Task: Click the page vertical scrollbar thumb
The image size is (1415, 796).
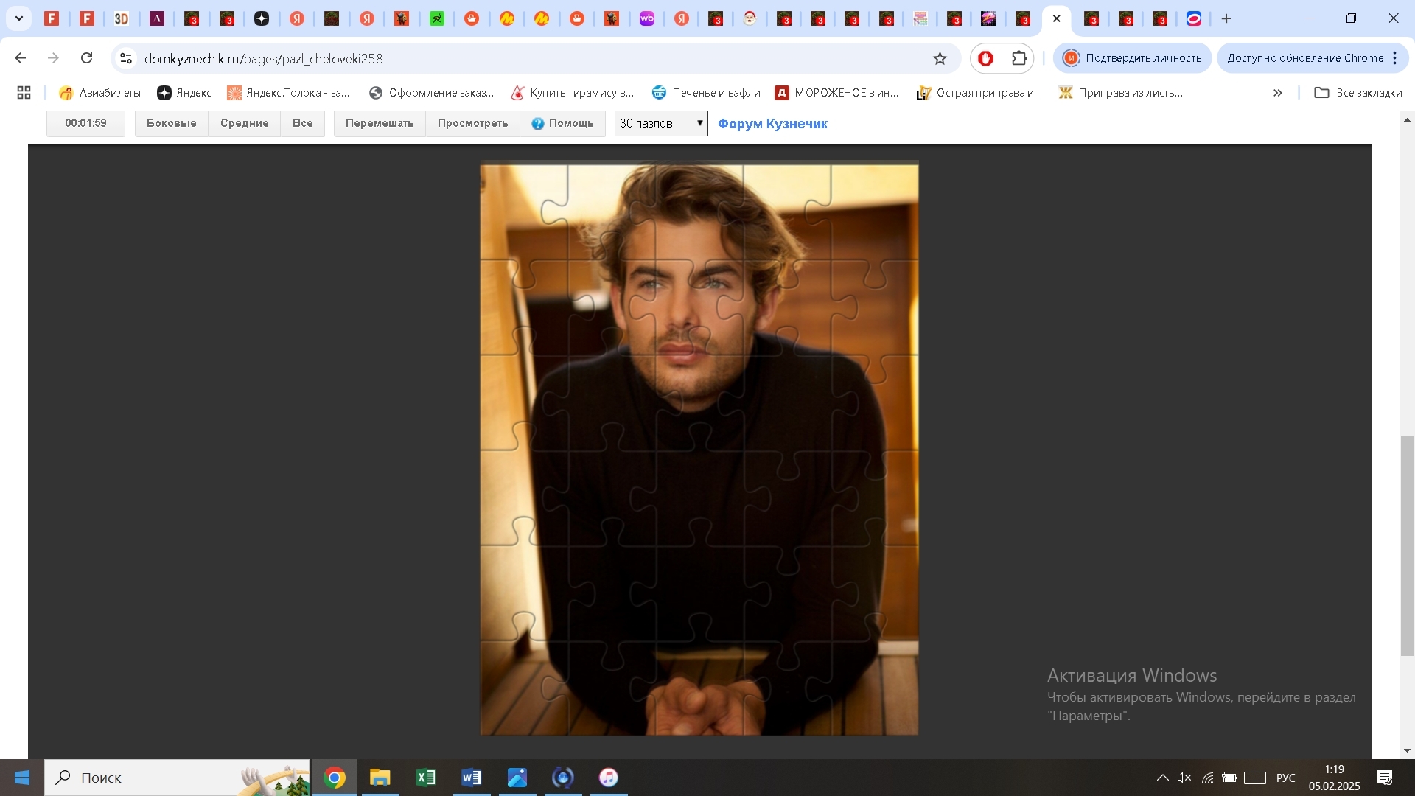Action: pyautogui.click(x=1407, y=545)
